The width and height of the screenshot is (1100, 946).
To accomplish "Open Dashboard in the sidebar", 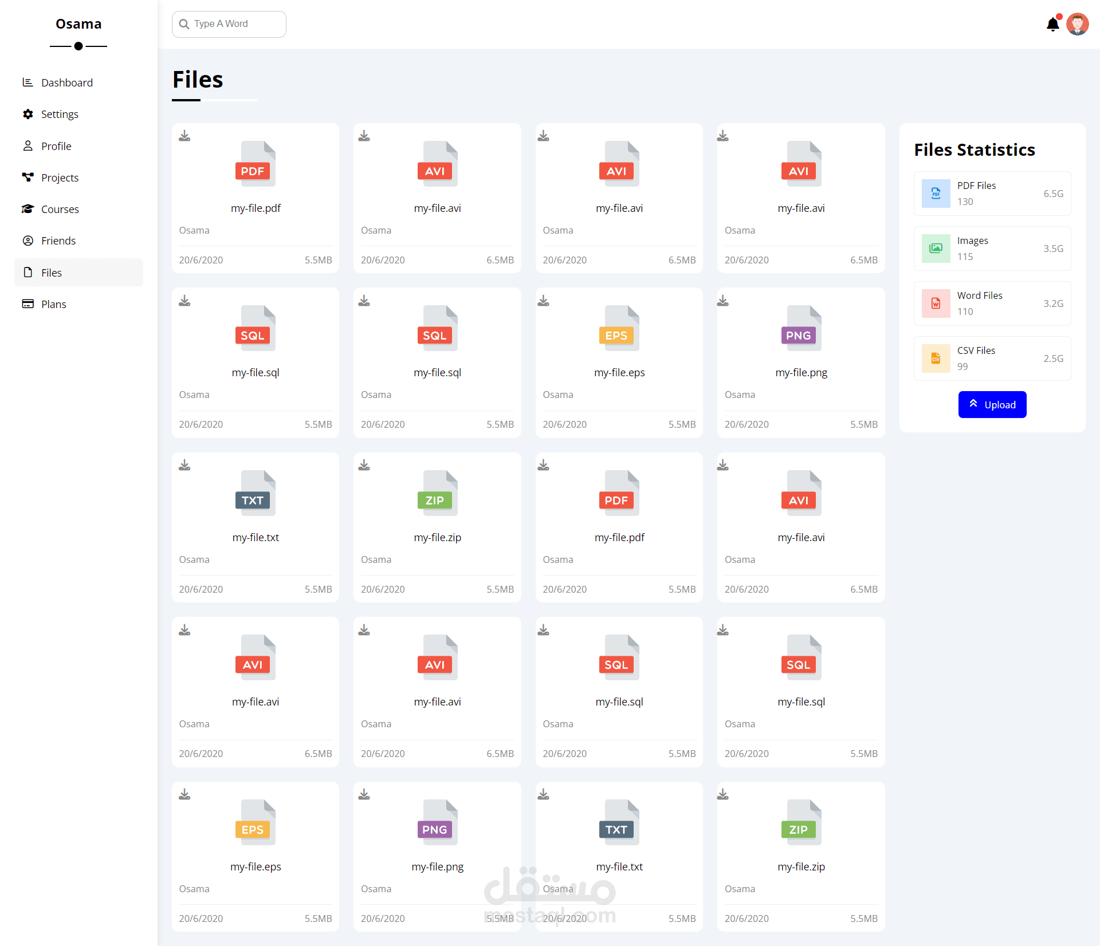I will (66, 82).
